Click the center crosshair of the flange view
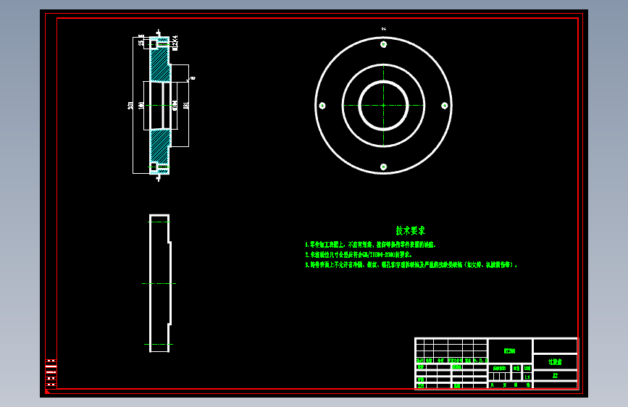This screenshot has height=407, width=628. click(383, 105)
